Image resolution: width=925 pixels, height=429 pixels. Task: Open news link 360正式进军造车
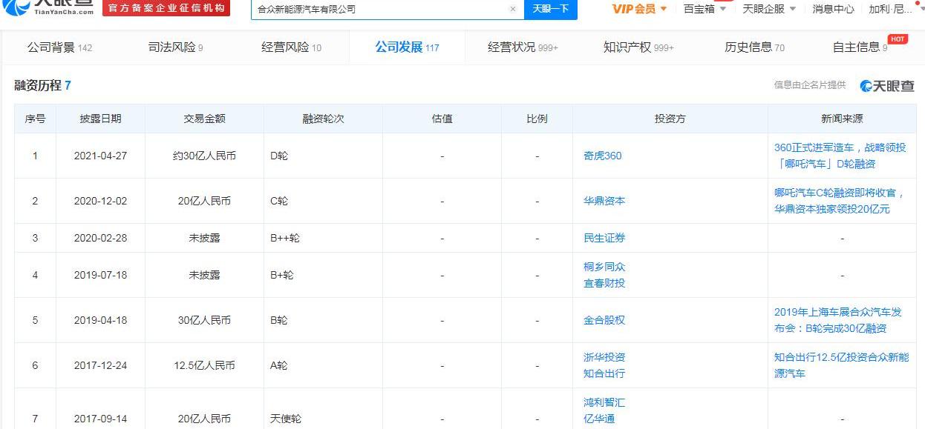click(840, 156)
